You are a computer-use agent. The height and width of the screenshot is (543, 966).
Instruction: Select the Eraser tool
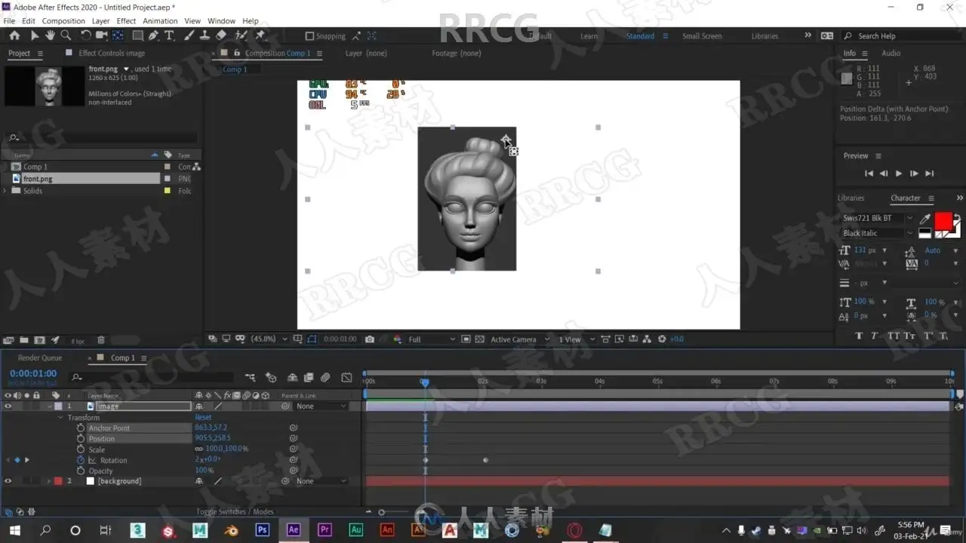[x=221, y=35]
